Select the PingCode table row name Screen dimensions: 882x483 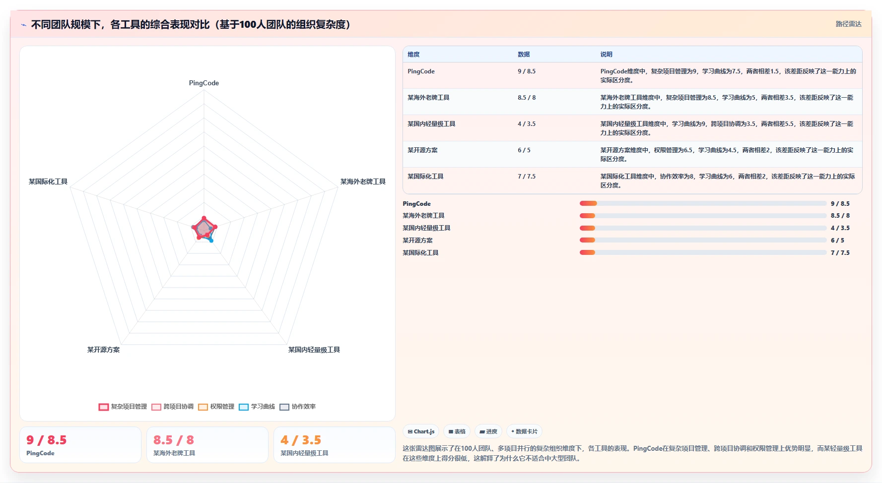pos(421,71)
